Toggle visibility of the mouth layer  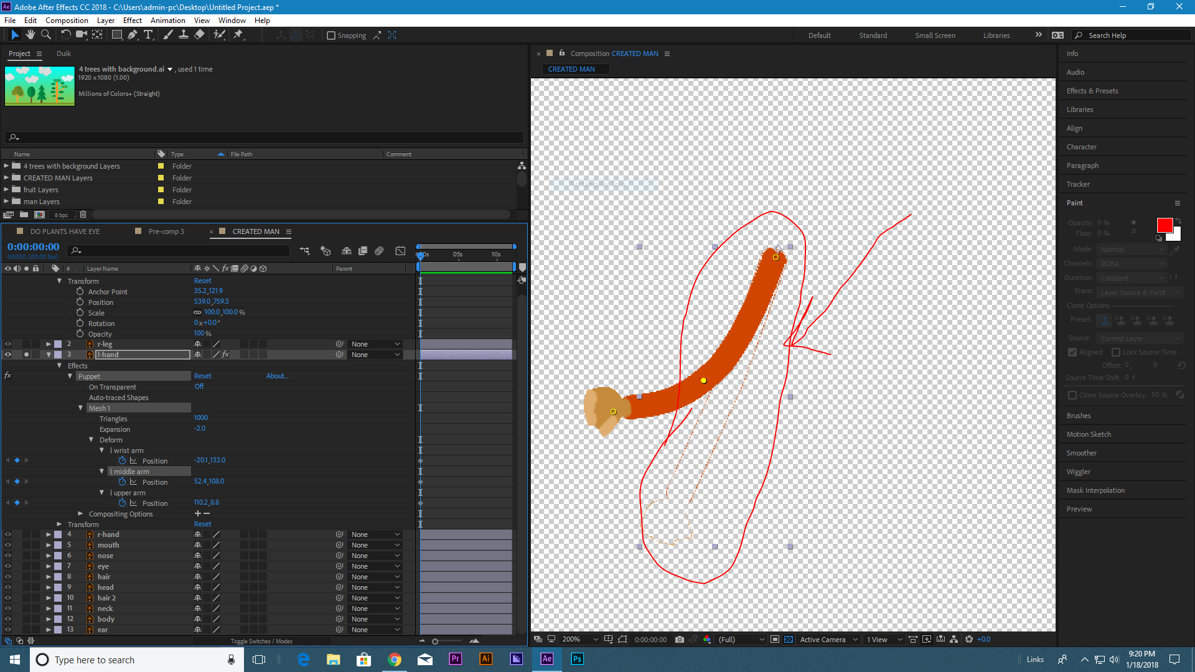click(x=8, y=545)
